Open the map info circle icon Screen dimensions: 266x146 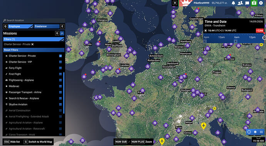(249, 132)
